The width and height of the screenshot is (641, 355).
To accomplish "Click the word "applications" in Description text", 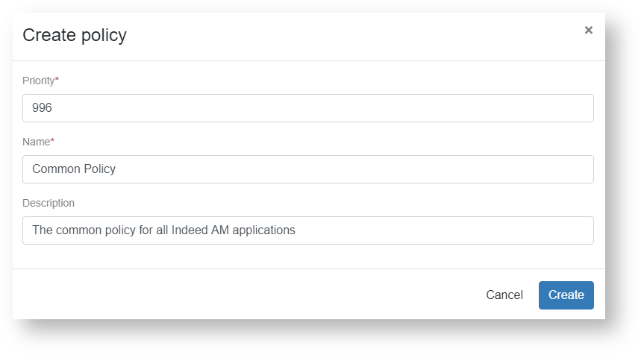I will click(x=263, y=230).
